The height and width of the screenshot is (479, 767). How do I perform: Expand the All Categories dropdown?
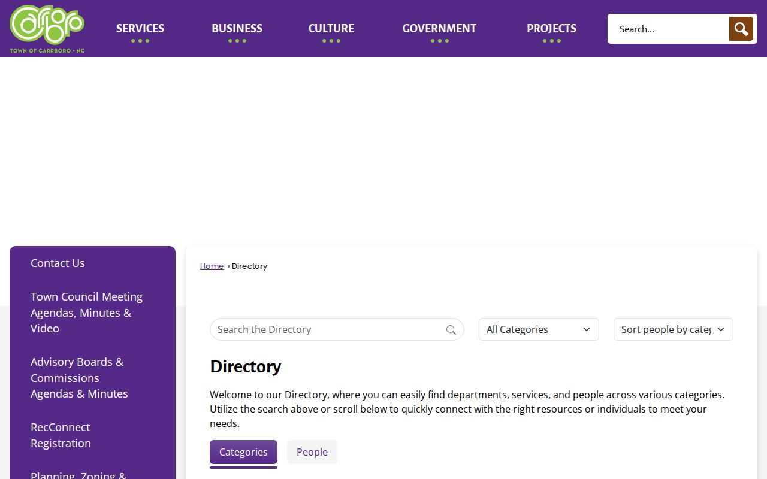(x=539, y=329)
